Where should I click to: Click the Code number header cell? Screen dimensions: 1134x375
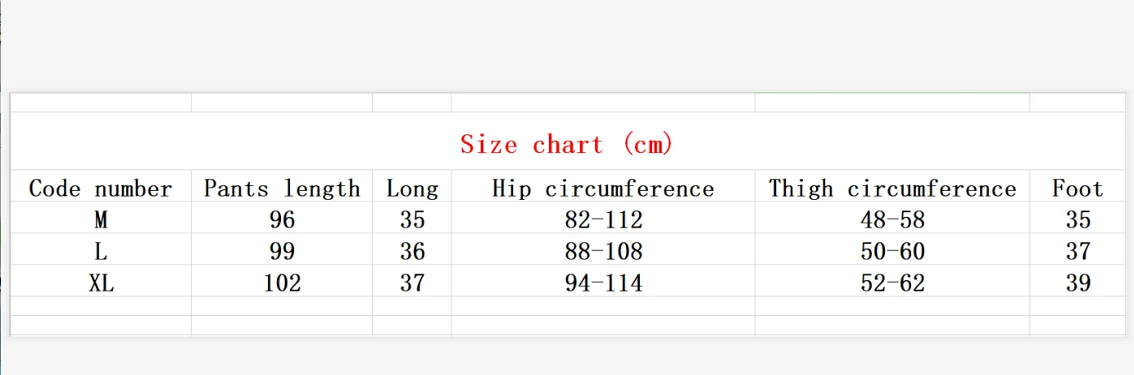101,187
